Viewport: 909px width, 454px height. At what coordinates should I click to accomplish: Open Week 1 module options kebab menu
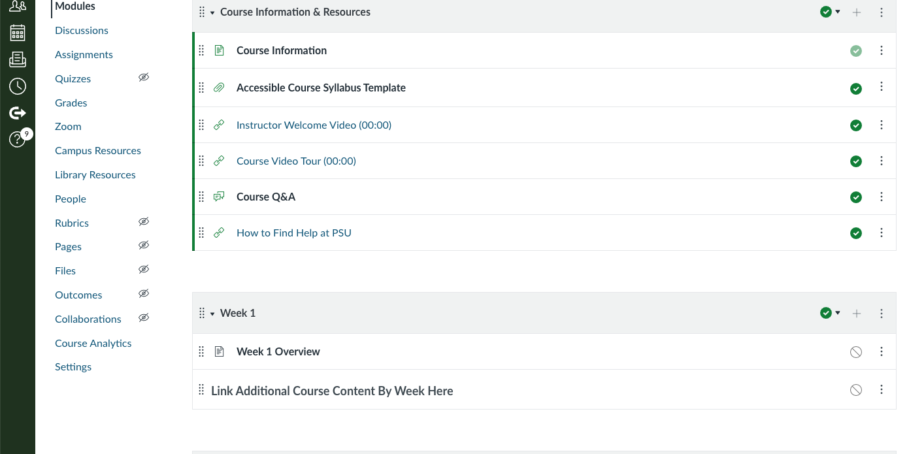pos(882,314)
